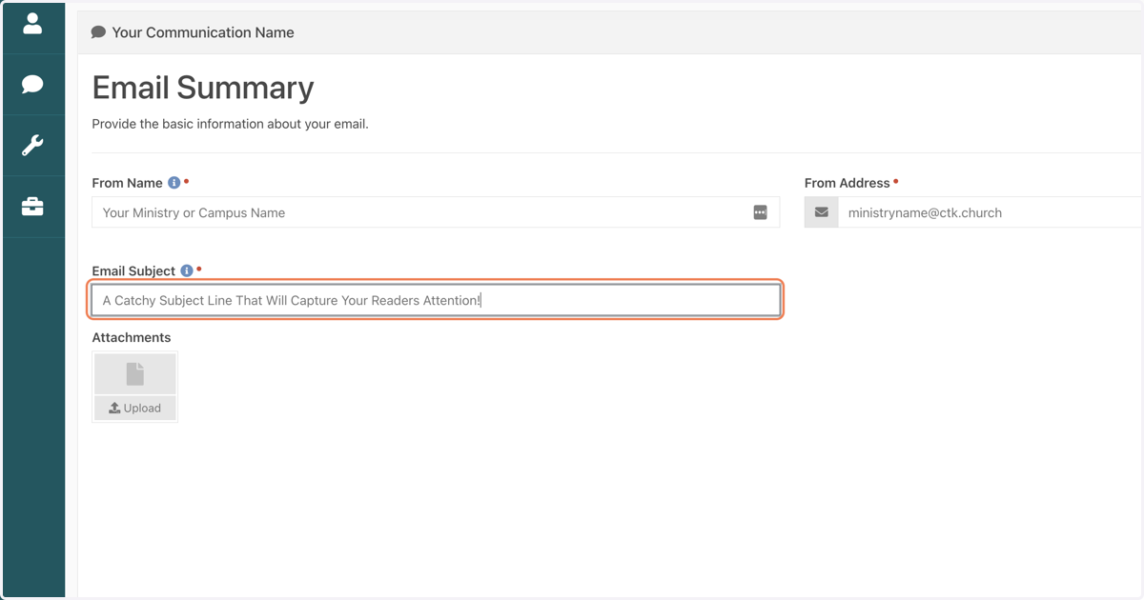Focus the From Address input field
1144x600 pixels.
coord(990,212)
